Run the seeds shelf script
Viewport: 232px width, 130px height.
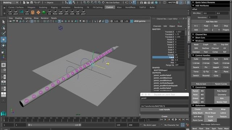click(72, 12)
